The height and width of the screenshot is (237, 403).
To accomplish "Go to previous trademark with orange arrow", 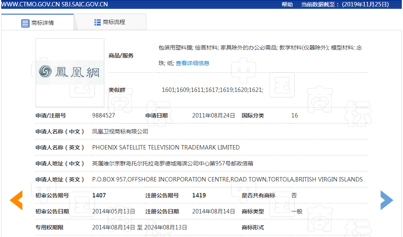I will [x=16, y=200].
